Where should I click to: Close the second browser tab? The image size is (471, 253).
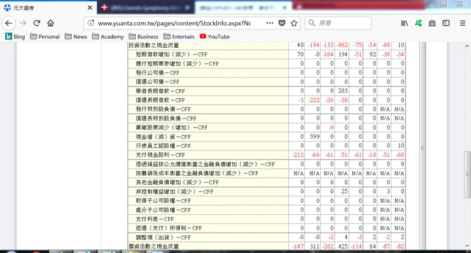point(187,8)
